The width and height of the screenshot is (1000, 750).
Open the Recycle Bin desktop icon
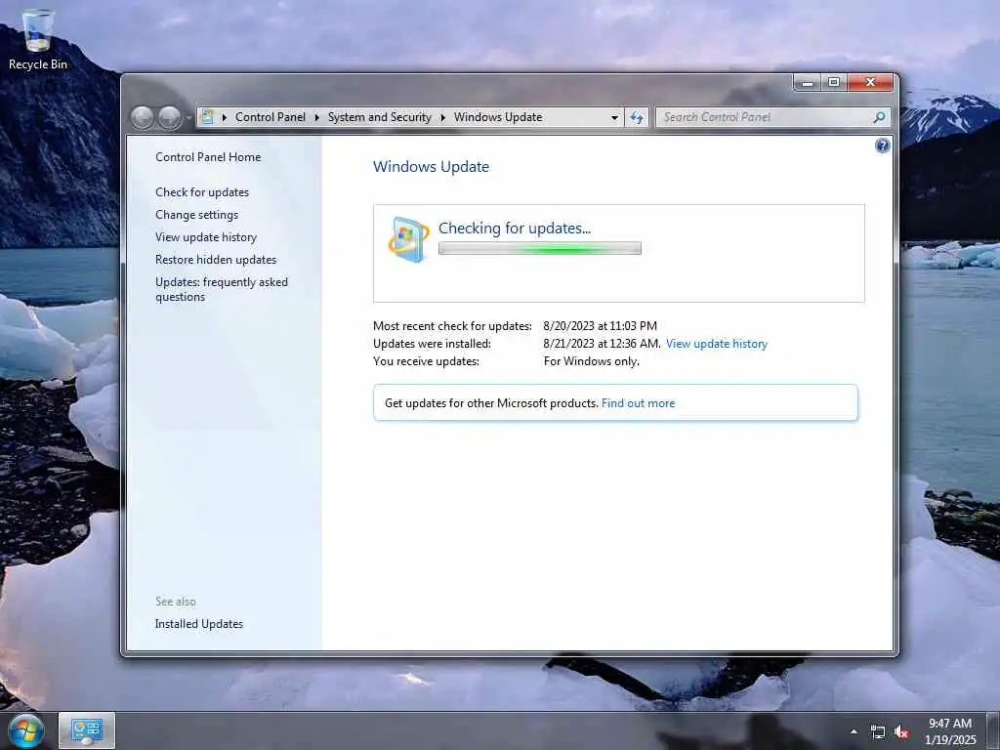38,39
